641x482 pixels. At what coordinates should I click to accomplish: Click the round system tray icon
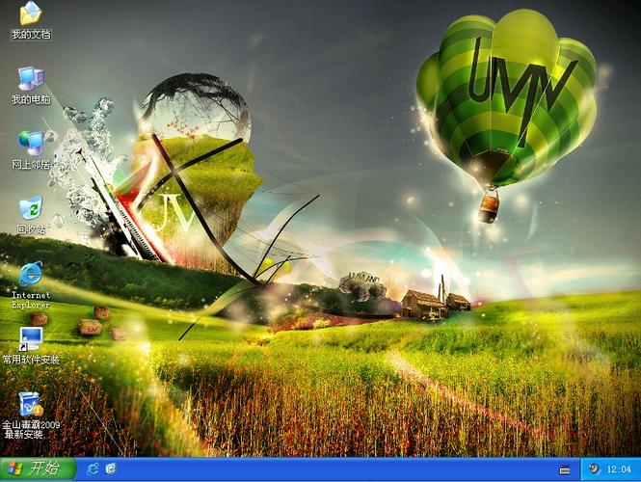tap(594, 469)
